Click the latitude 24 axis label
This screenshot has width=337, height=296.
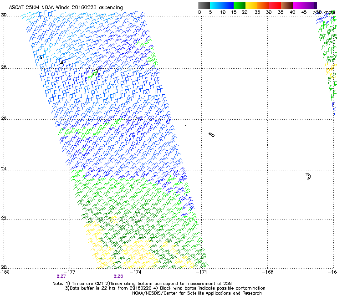point(4,169)
